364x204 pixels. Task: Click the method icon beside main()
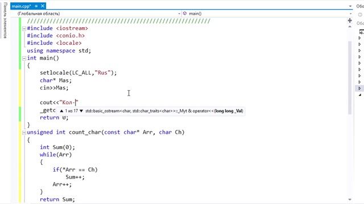(185, 14)
